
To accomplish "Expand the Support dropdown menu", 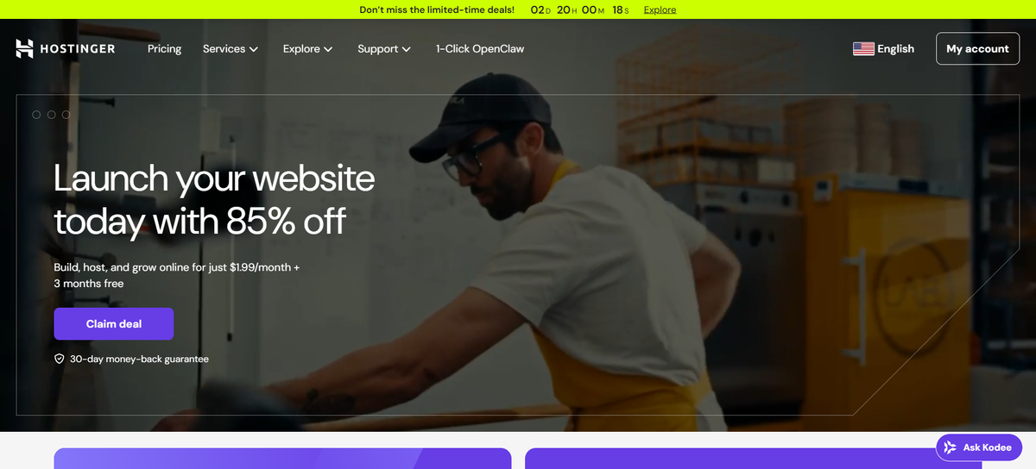I will tap(384, 49).
